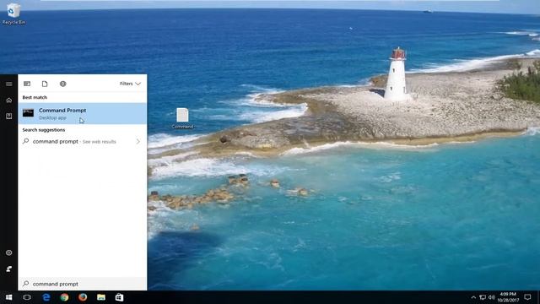Click the 'Best match' heading text
Viewport: 540px width, 304px height.
35,98
